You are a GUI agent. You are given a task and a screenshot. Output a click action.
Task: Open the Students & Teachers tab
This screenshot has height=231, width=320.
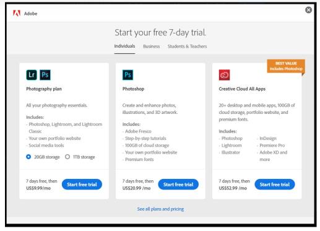point(187,46)
